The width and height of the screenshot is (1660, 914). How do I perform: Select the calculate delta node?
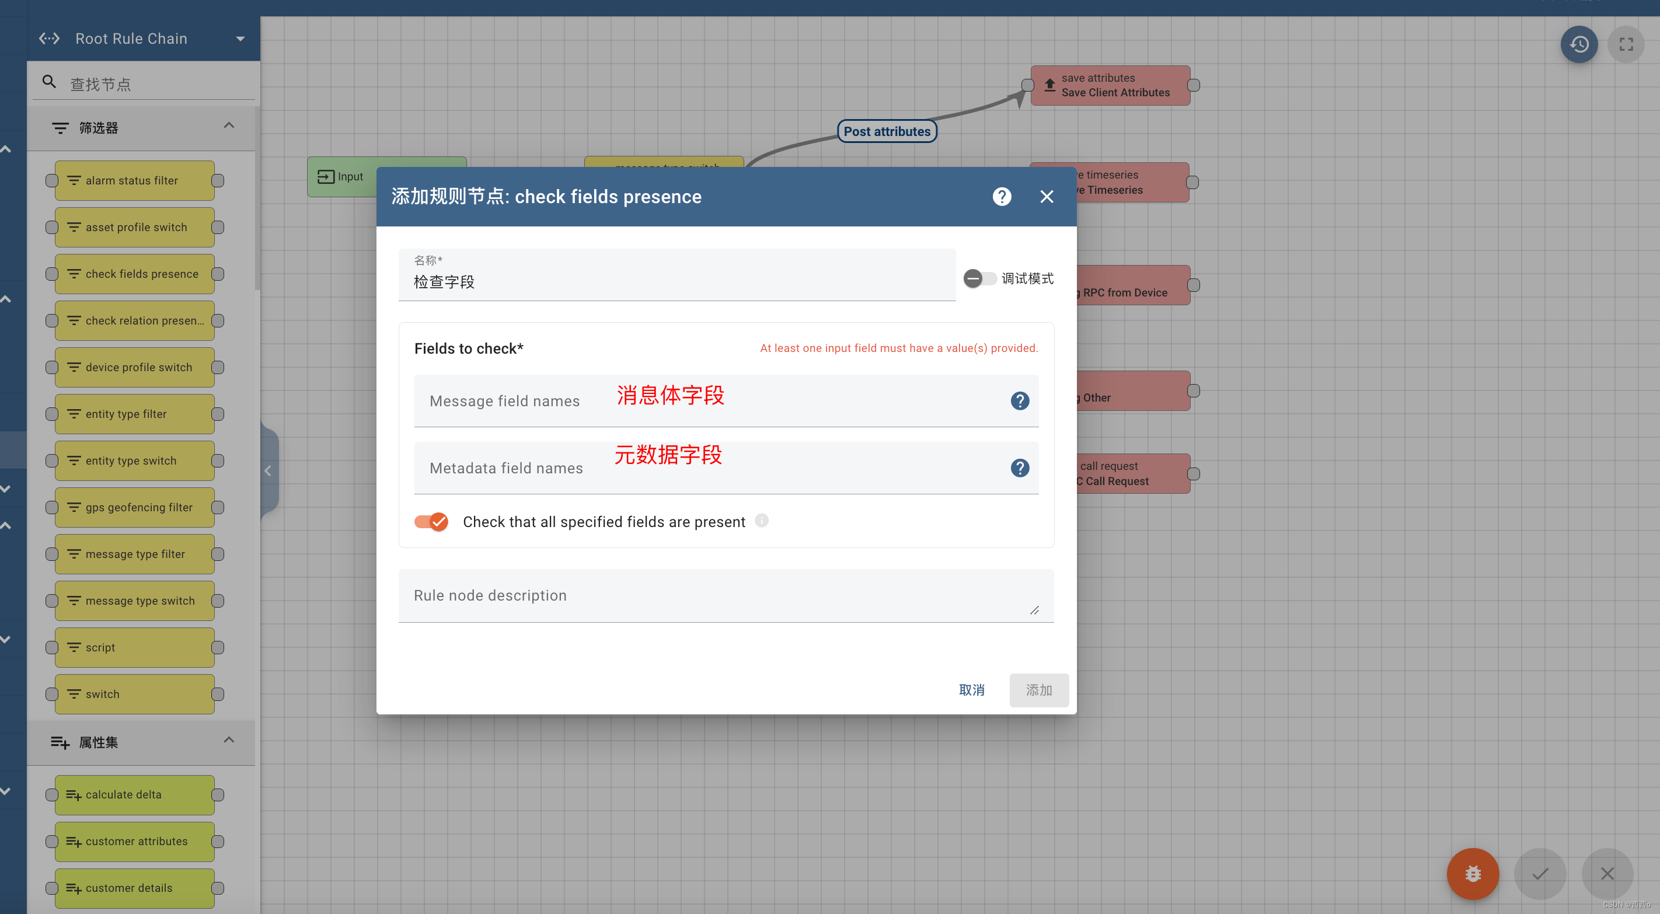[135, 795]
